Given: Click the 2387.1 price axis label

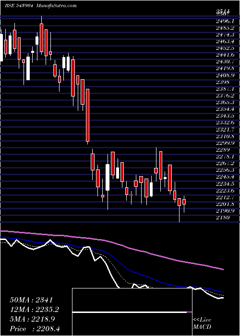Looking at the screenshot, I should coord(225,89).
